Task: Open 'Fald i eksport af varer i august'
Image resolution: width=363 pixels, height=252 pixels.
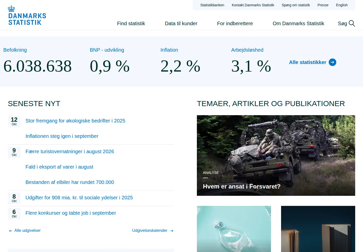Action: pyautogui.click(x=59, y=167)
